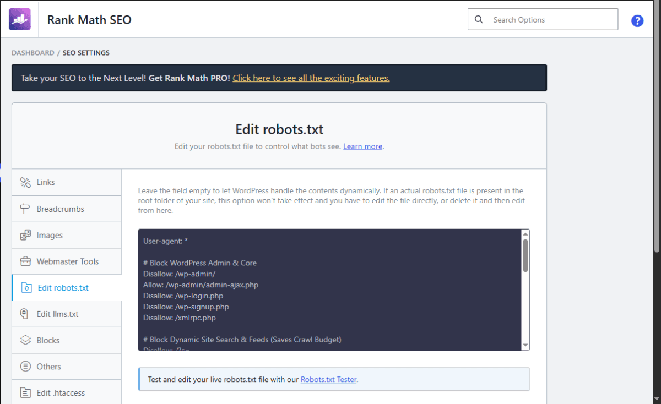Select the Images tab
This screenshot has height=404, width=661.
point(67,235)
